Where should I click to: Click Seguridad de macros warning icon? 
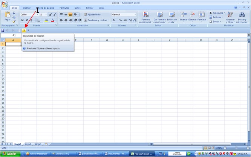point(24,31)
